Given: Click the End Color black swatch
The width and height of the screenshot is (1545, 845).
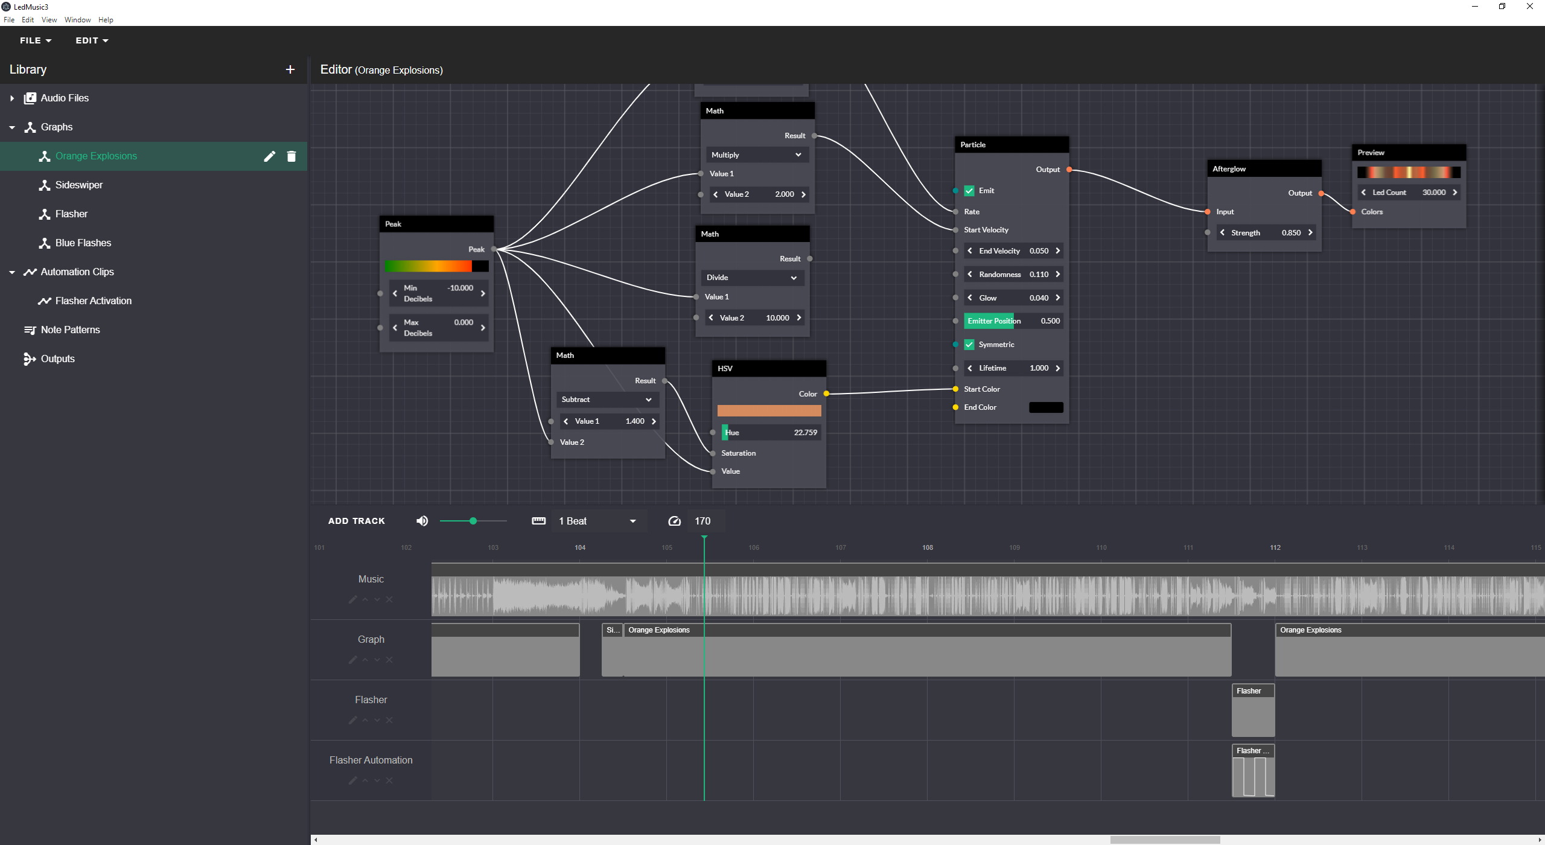Looking at the screenshot, I should tap(1045, 407).
